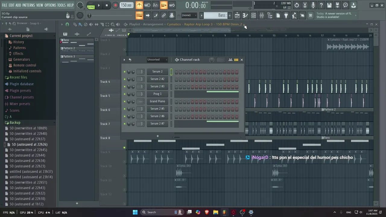Open the (none) dropdown in the toolbar
Screen dimensions: 386x217
point(189,15)
